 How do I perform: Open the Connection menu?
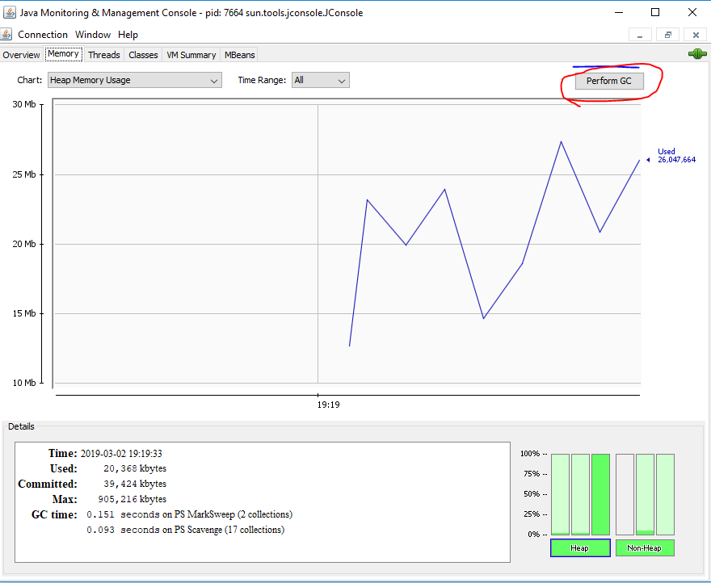[43, 35]
